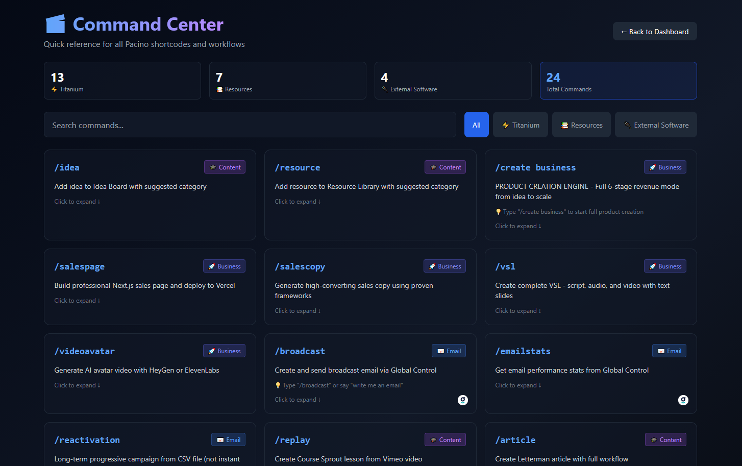Expand the /salespage command details
The width and height of the screenshot is (742, 466).
[77, 301]
